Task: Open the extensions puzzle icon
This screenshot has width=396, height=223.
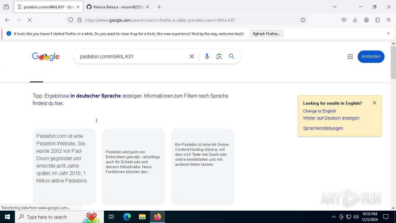Action: 377,20
